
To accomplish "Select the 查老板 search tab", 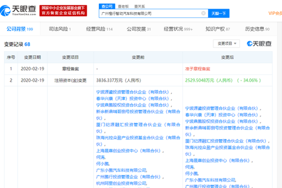I will coord(123,6).
